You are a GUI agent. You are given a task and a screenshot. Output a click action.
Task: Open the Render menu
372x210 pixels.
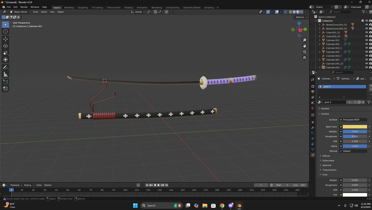click(x=24, y=7)
